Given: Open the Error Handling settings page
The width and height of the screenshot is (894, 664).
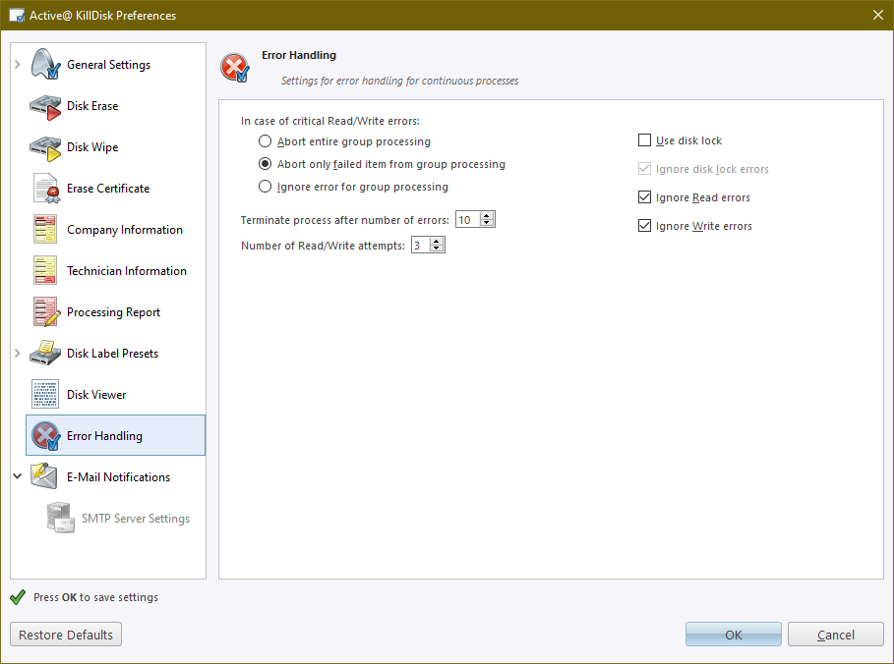Looking at the screenshot, I should click(104, 436).
